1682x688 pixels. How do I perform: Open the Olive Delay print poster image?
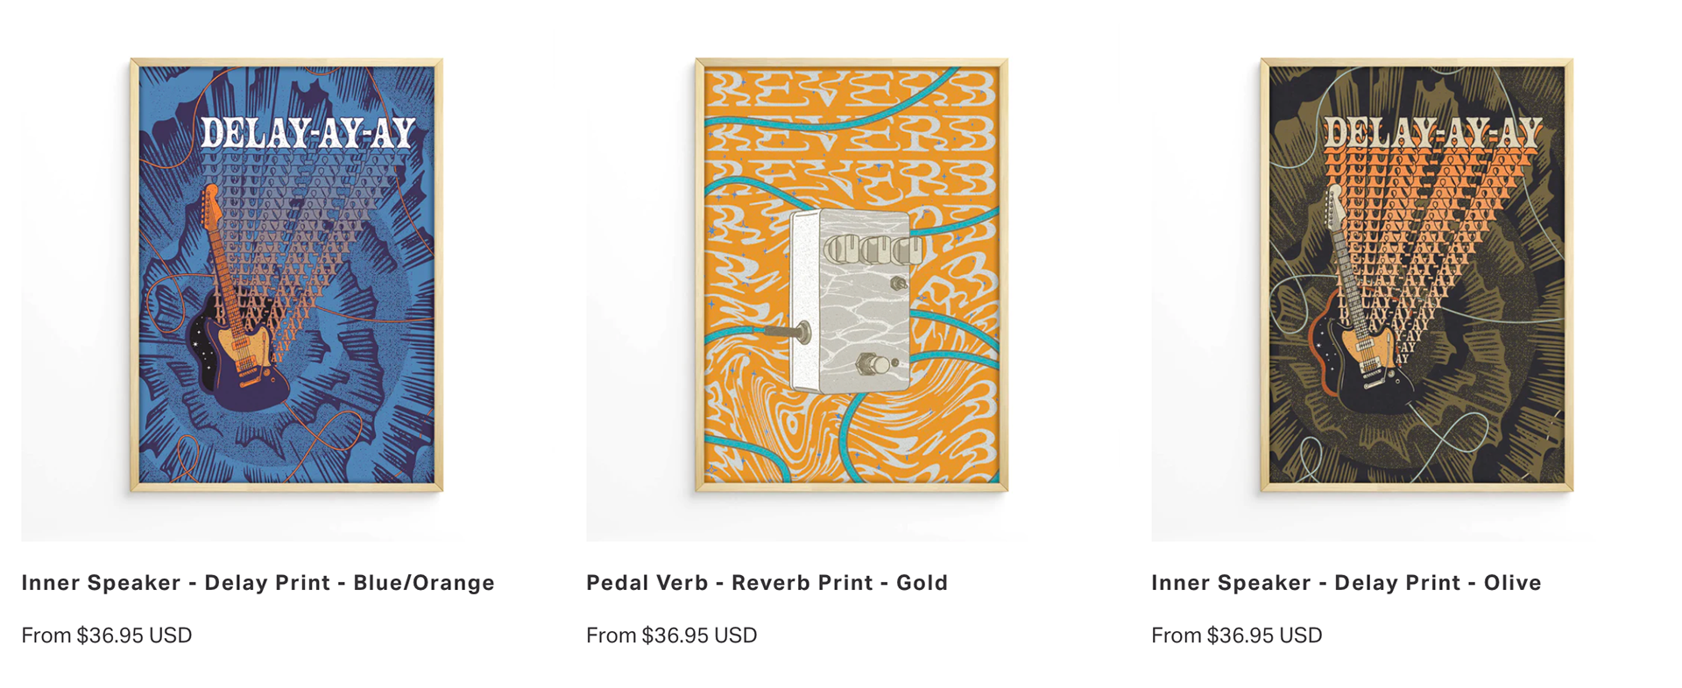tap(1417, 275)
